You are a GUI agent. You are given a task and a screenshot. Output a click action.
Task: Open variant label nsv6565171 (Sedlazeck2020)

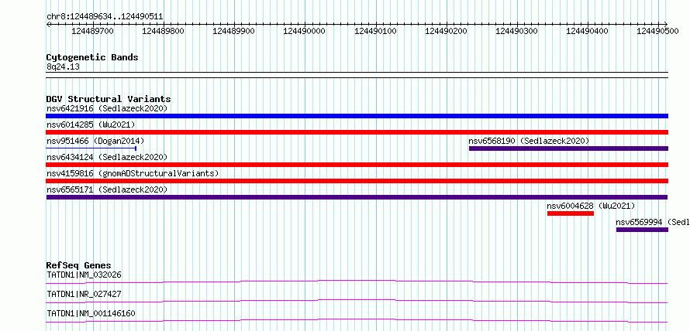pyautogui.click(x=107, y=189)
